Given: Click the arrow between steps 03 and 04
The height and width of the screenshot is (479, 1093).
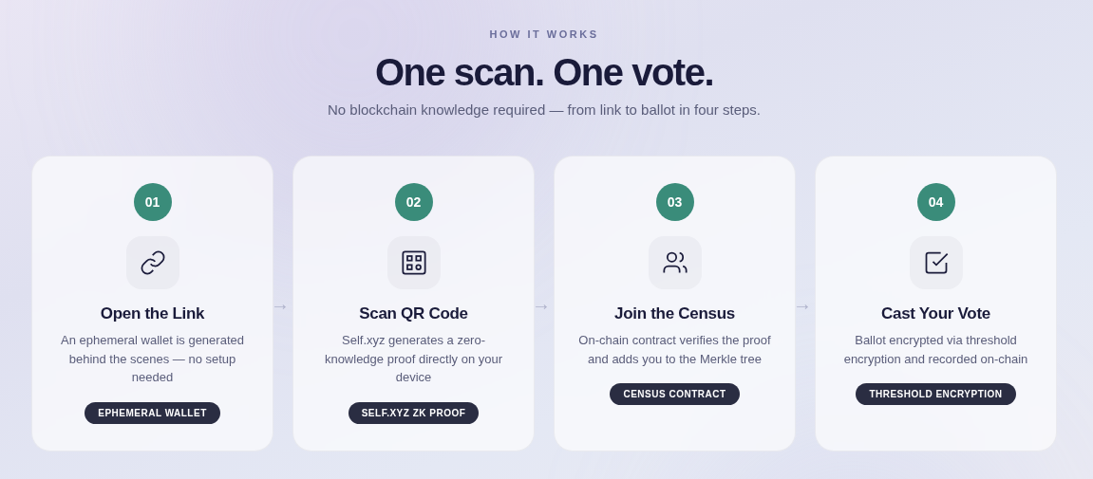Looking at the screenshot, I should point(802,306).
